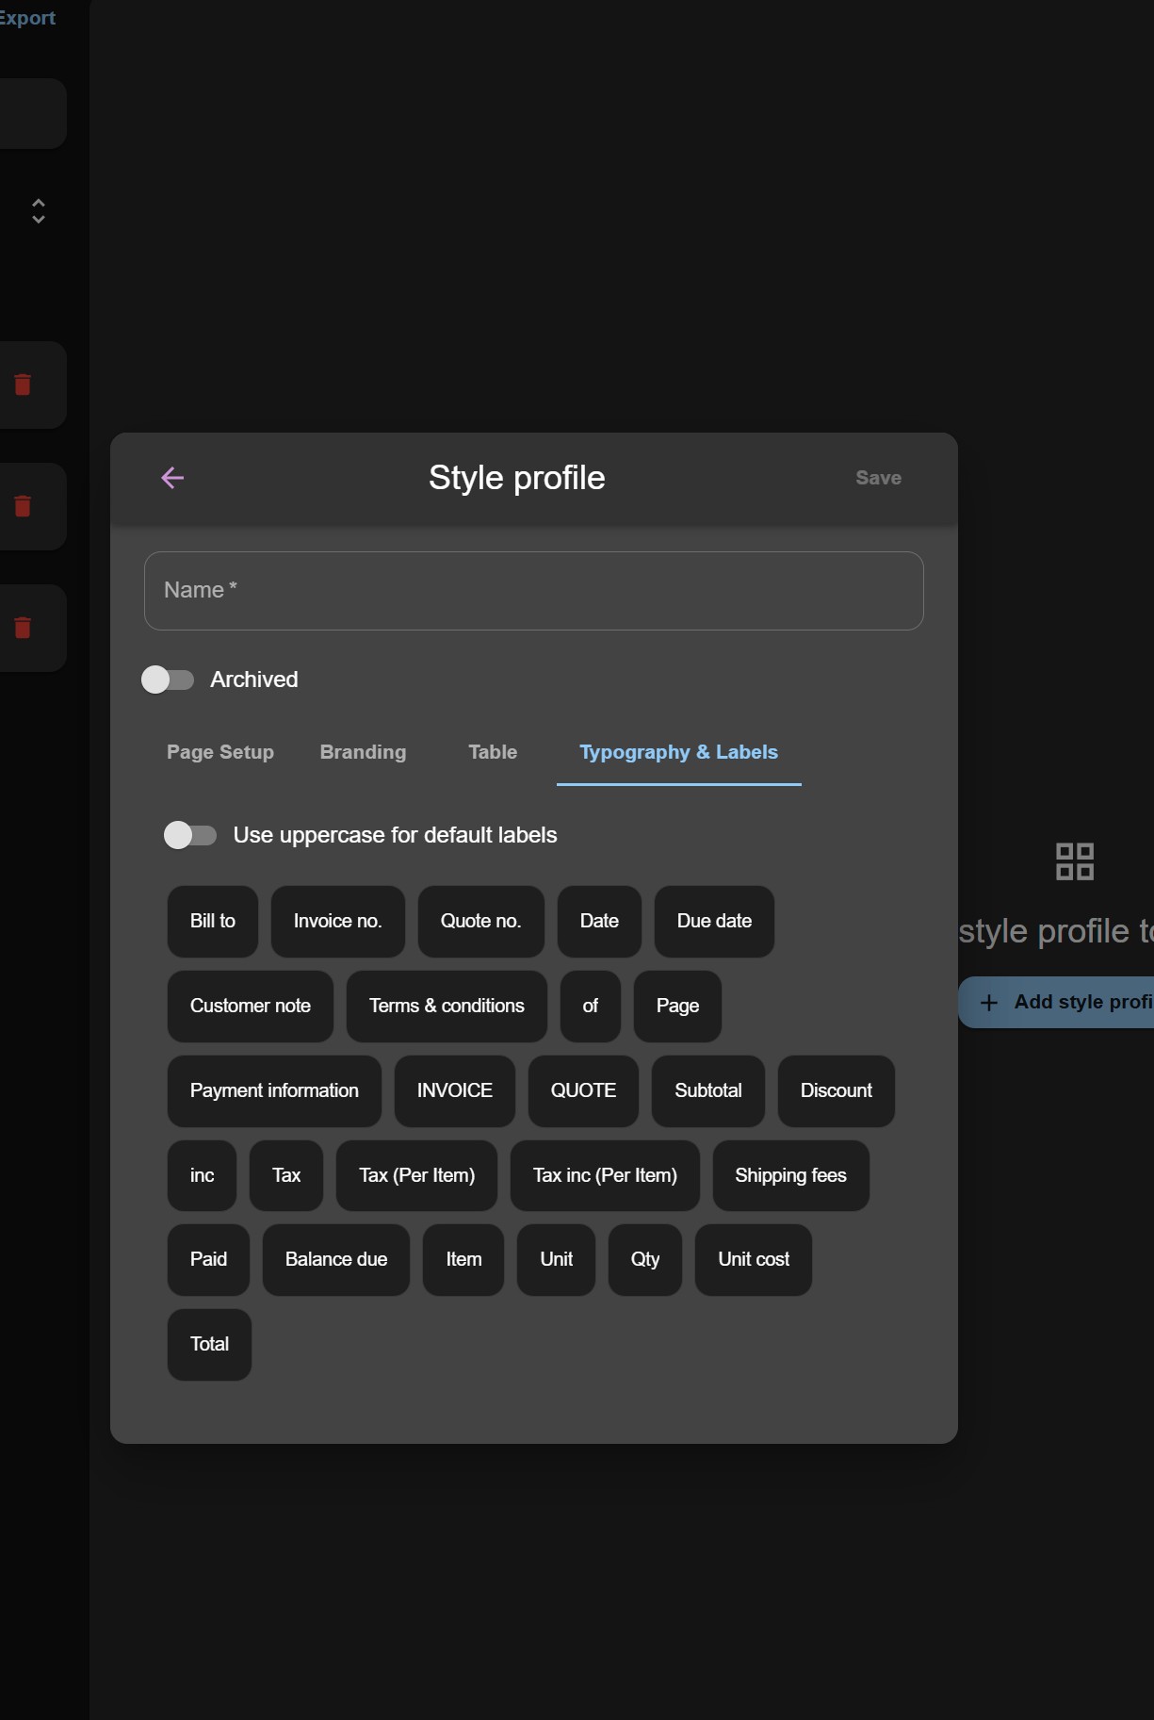Screen dimensions: 1154x1720
Task: Click the 'of' label chip
Action: pyautogui.click(x=591, y=1007)
